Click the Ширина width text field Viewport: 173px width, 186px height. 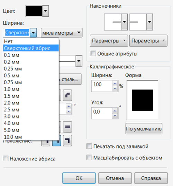17,33
